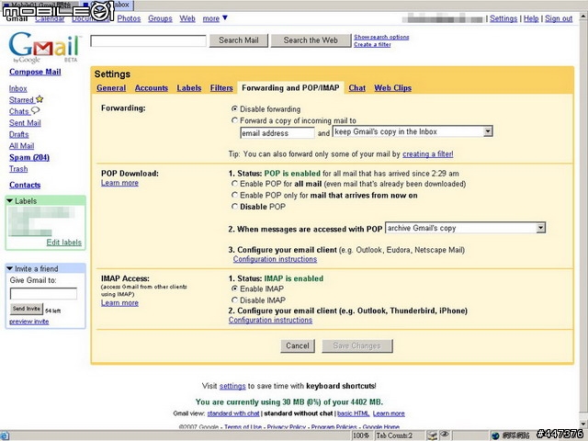Select Enable POP for all mail
The height and width of the screenshot is (441, 588).
(x=235, y=184)
